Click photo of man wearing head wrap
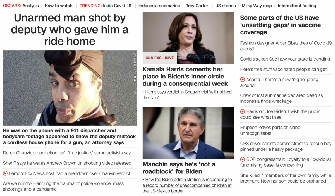The width and height of the screenshot is (335, 196). coord(70,88)
